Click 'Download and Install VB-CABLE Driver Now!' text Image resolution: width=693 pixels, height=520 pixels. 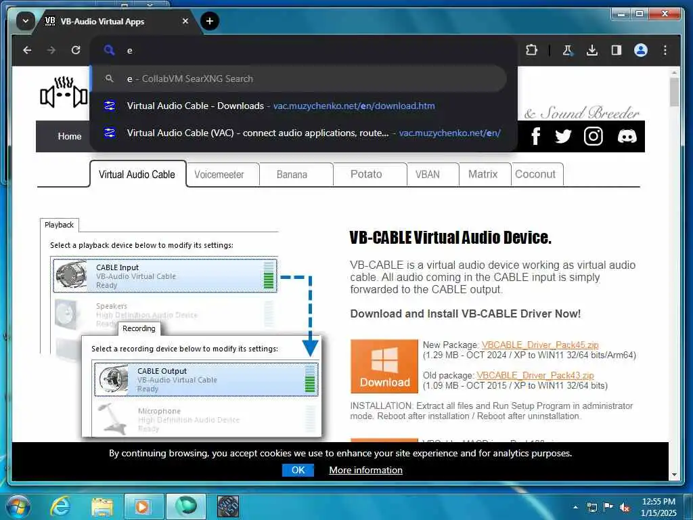[466, 313]
